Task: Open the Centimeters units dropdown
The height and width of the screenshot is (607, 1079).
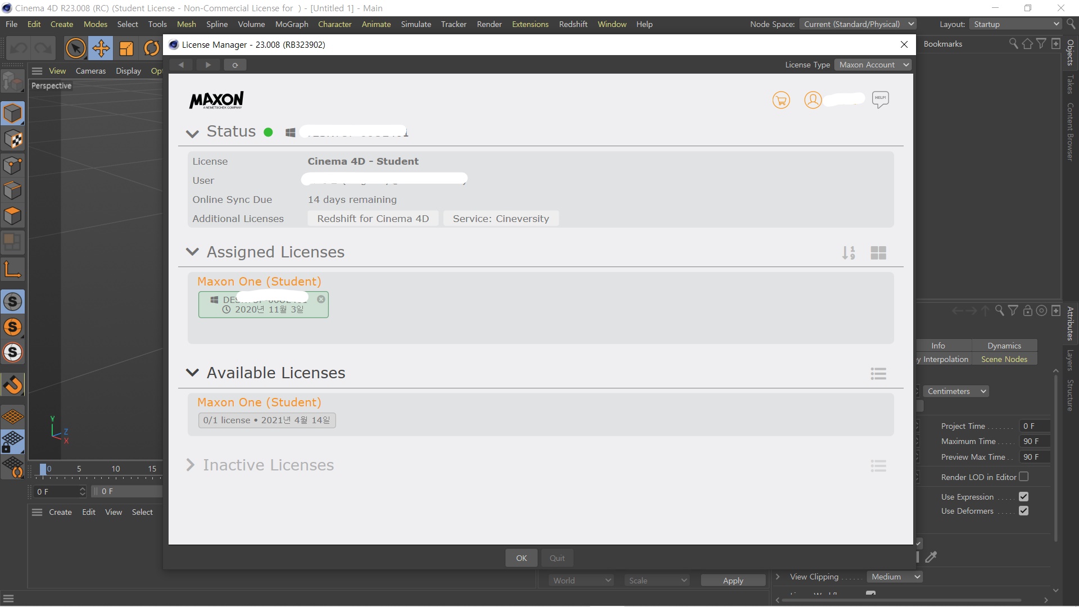Action: [x=956, y=391]
